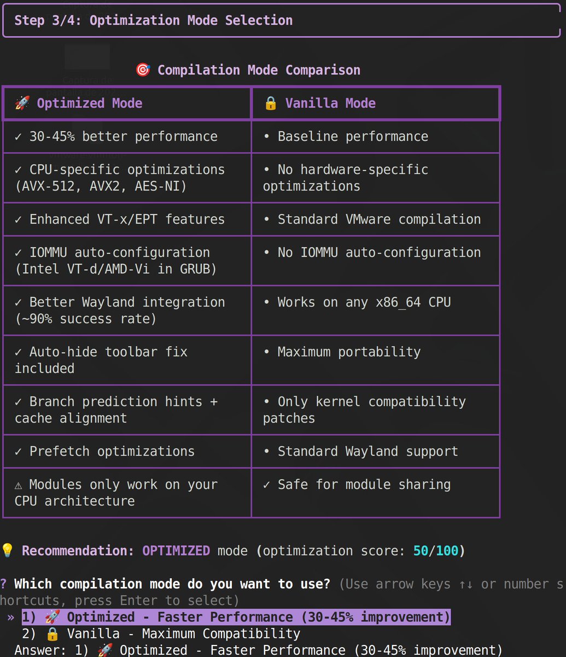
Task: Click the Step 3/4: Optimization Mode Selection title
Action: pyautogui.click(x=154, y=20)
